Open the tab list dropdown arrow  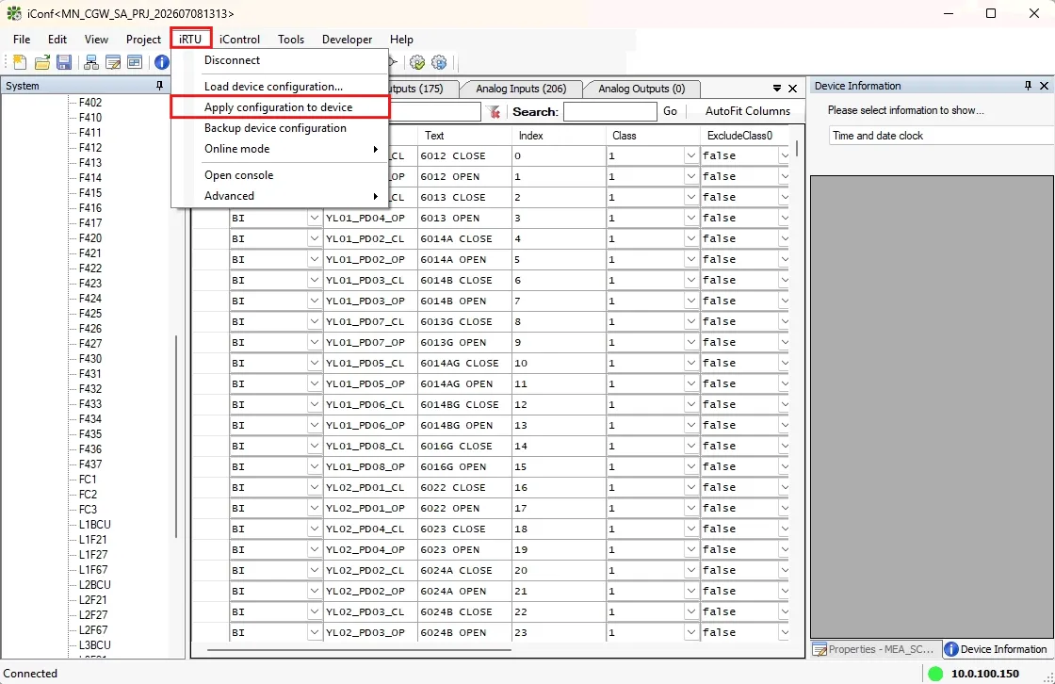pos(777,89)
